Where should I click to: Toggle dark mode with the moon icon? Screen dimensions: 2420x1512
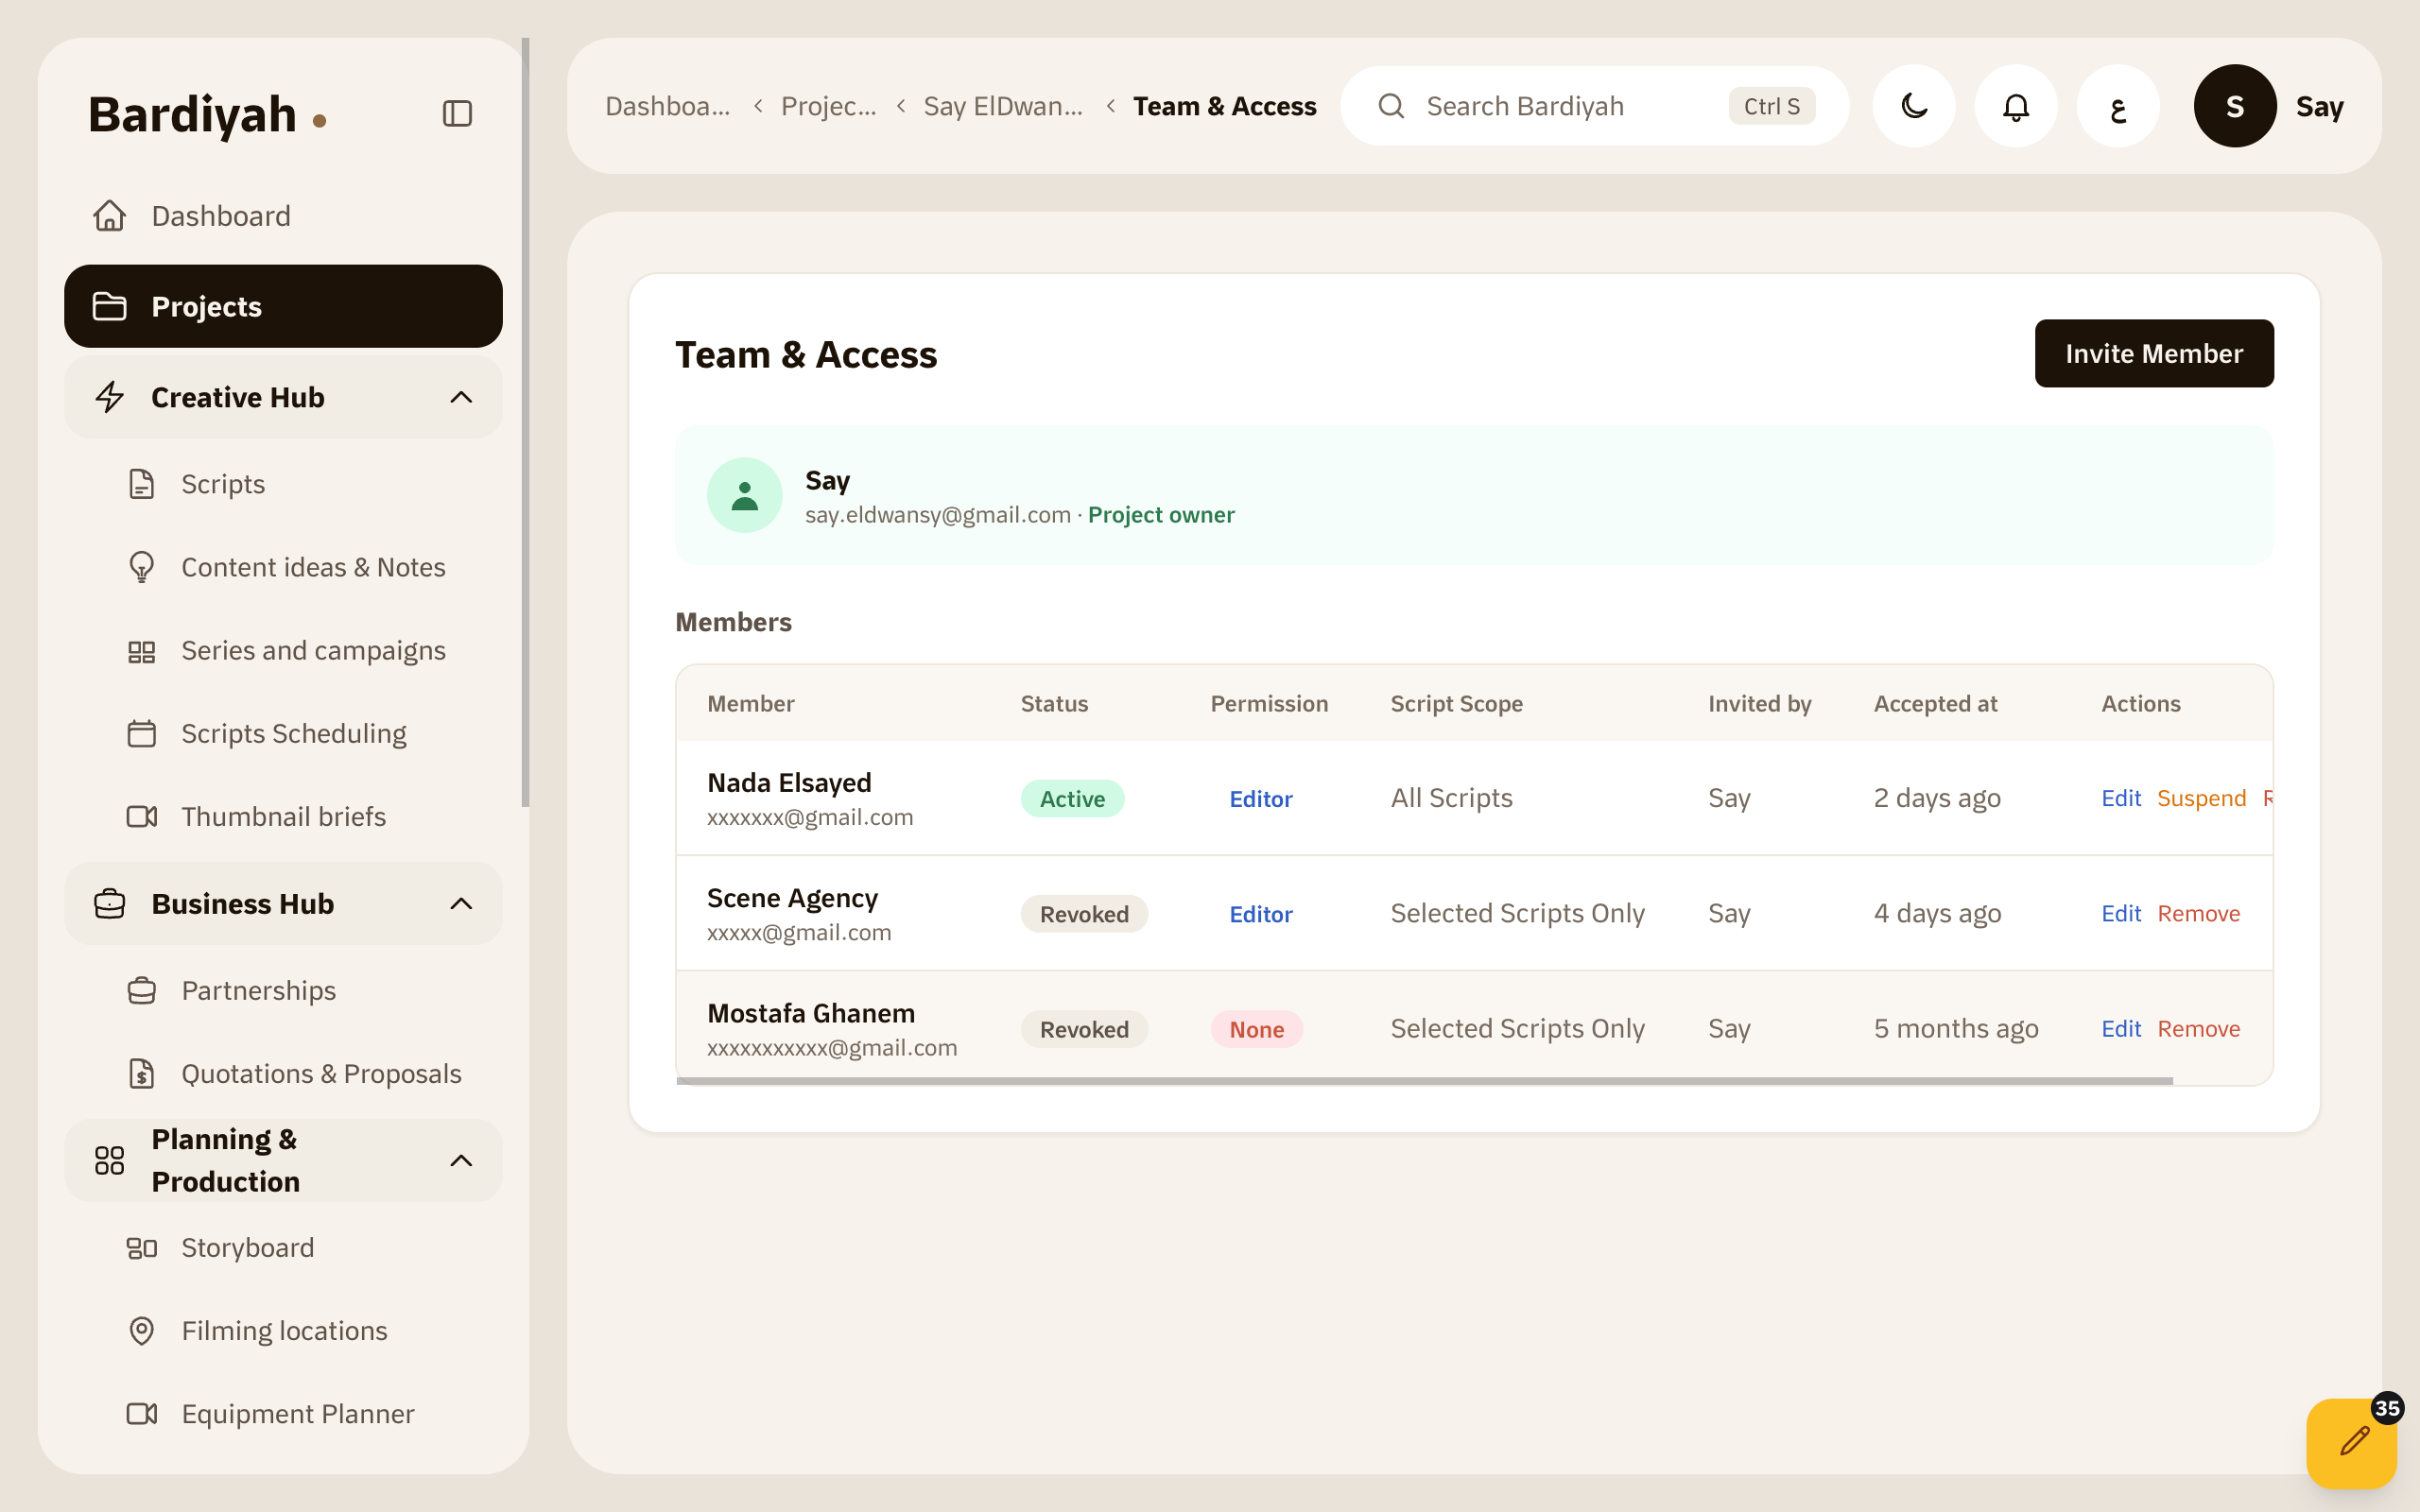pyautogui.click(x=1914, y=106)
